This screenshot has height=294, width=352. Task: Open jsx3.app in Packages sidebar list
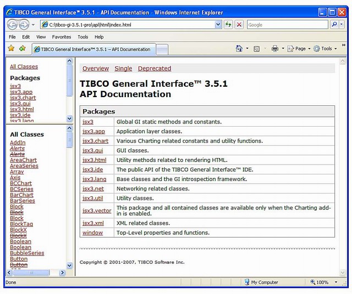point(21,92)
